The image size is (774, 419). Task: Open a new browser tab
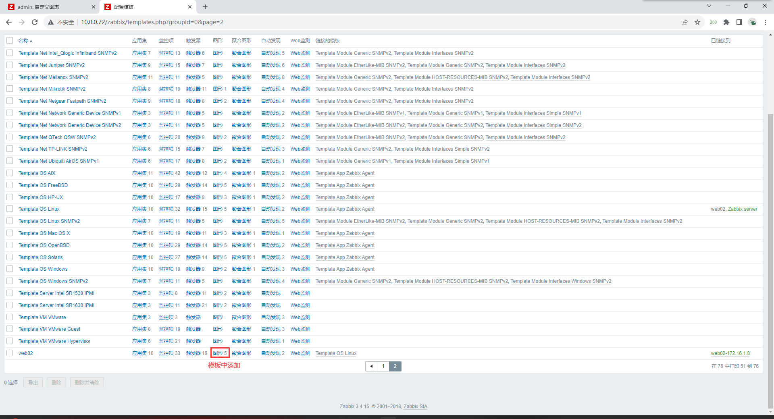pyautogui.click(x=205, y=7)
